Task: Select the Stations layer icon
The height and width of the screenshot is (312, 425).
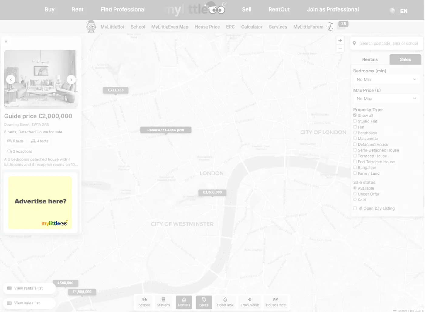Action: point(163,302)
